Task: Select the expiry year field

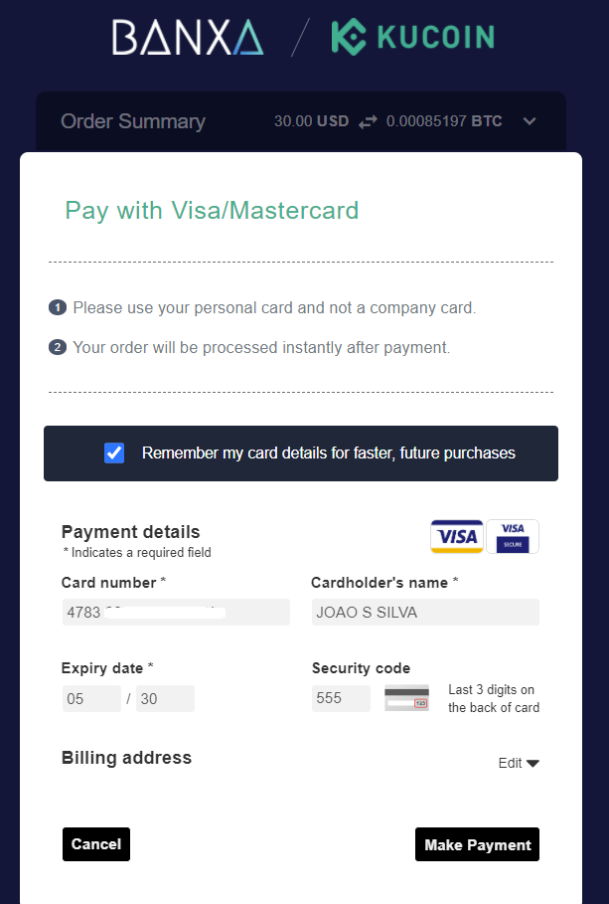Action: [x=165, y=698]
